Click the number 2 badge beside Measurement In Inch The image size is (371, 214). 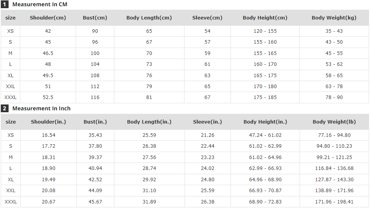5,108
